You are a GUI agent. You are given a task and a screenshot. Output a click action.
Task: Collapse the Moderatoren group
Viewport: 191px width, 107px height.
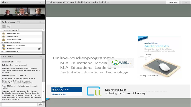(x=2, y=43)
